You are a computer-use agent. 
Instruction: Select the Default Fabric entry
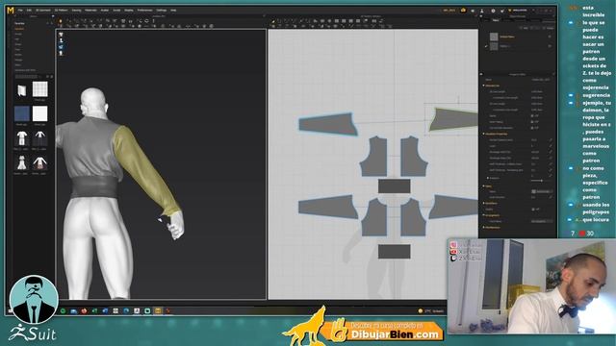(507, 37)
